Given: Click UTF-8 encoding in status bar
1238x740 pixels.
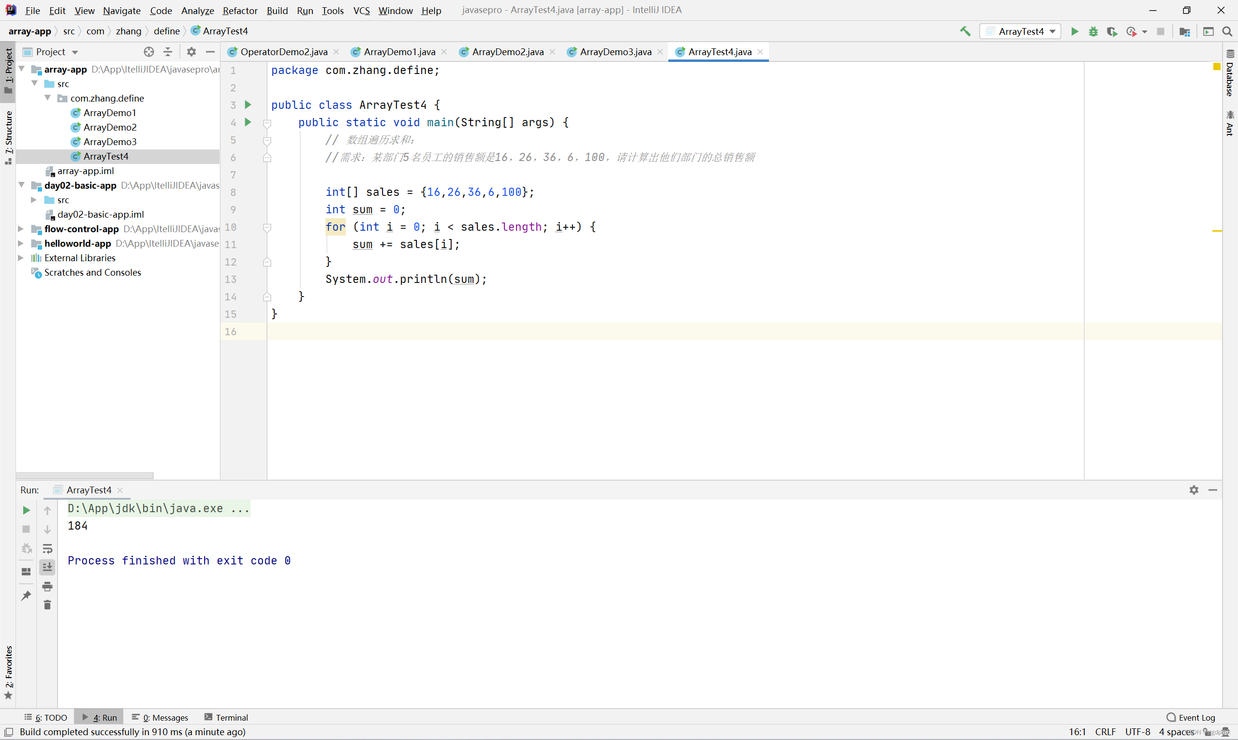Looking at the screenshot, I should point(1137,732).
